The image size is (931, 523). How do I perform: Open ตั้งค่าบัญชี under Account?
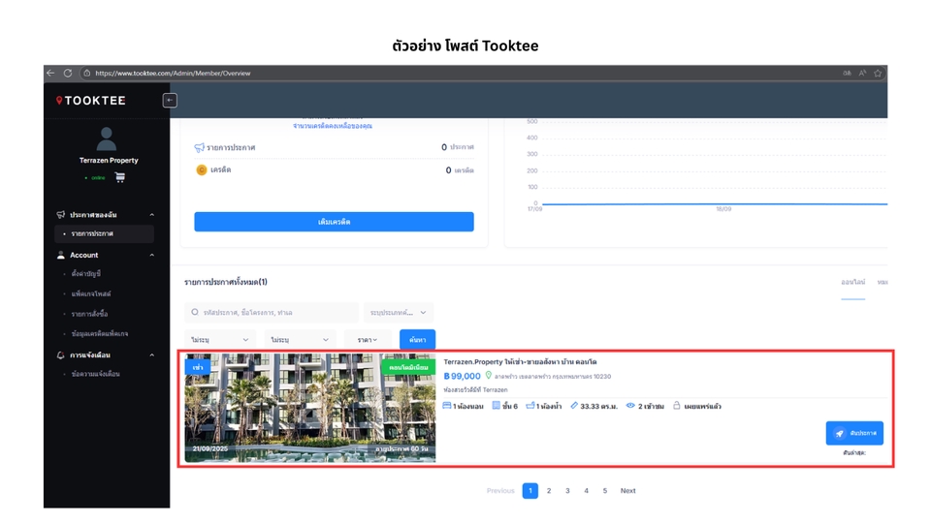coord(86,274)
